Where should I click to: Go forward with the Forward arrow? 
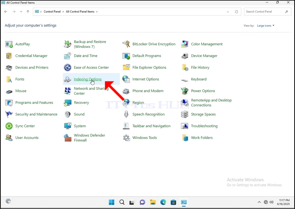pyautogui.click(x=14, y=12)
